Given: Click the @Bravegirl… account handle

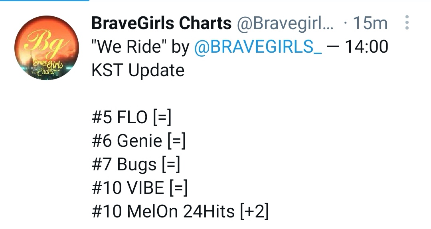Looking at the screenshot, I should pos(285,24).
